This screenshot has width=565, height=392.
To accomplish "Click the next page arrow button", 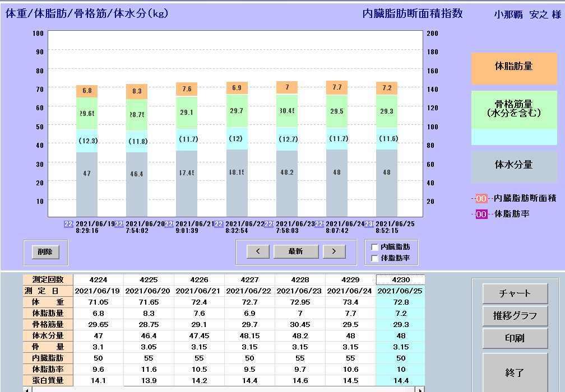I will [334, 251].
